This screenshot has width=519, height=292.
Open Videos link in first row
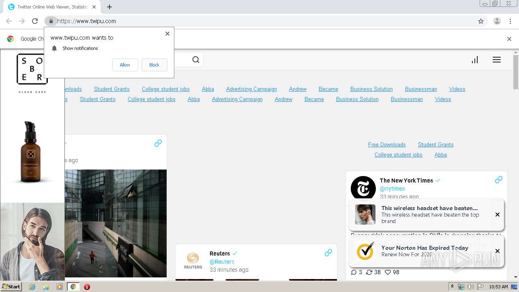pos(457,89)
